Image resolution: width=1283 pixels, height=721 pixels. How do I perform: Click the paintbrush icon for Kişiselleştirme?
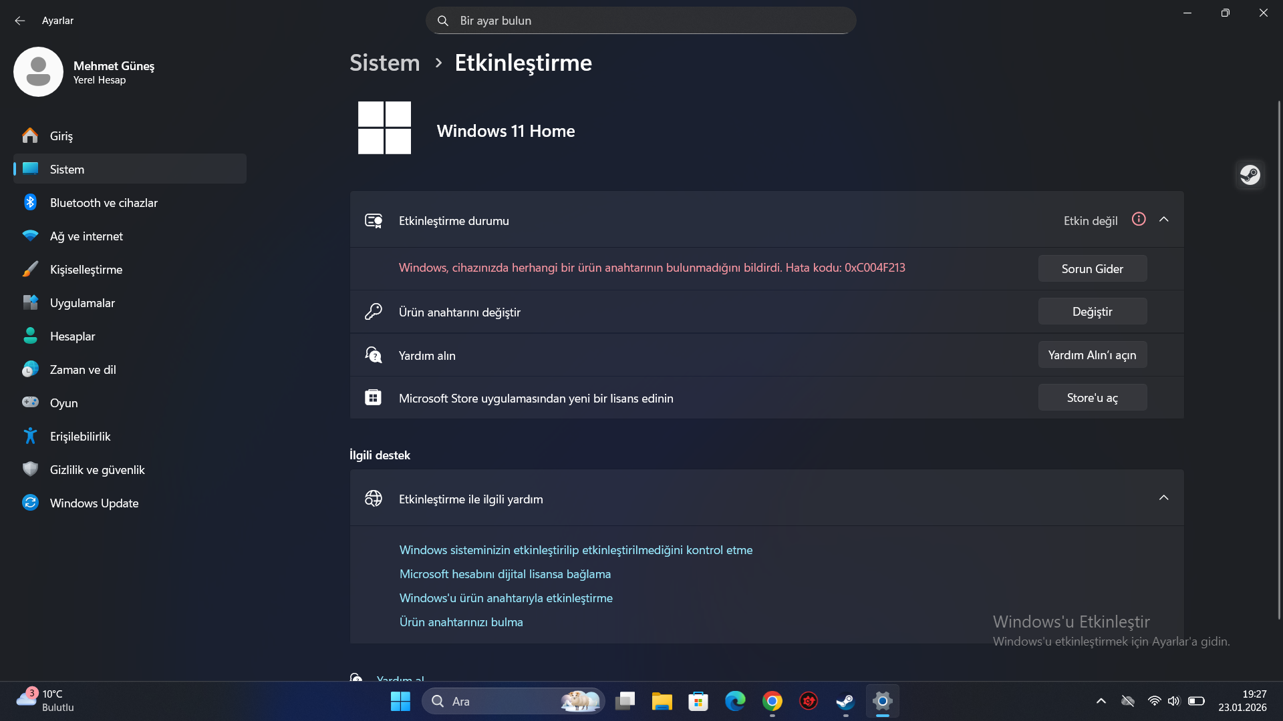click(x=30, y=269)
